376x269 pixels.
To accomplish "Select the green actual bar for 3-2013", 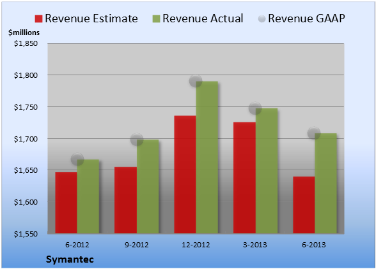I will pos(267,171).
